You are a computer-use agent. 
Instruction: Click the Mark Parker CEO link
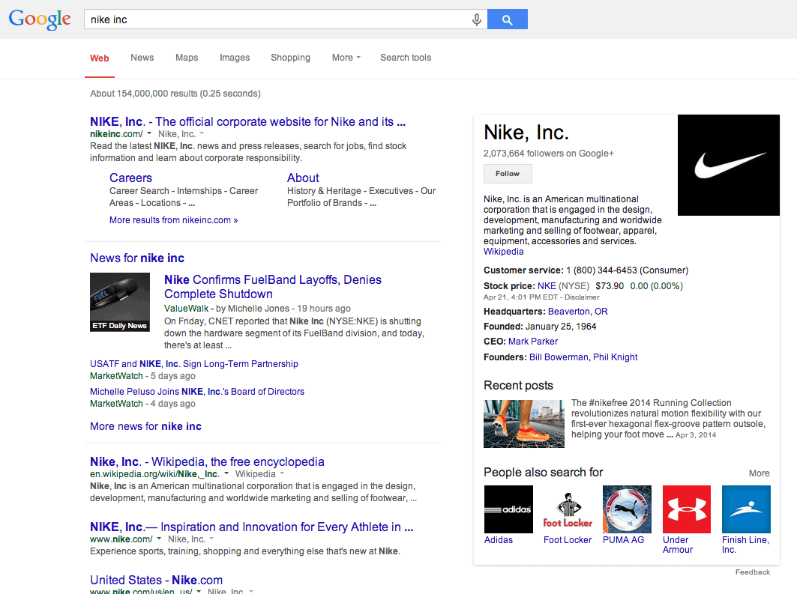(x=533, y=342)
